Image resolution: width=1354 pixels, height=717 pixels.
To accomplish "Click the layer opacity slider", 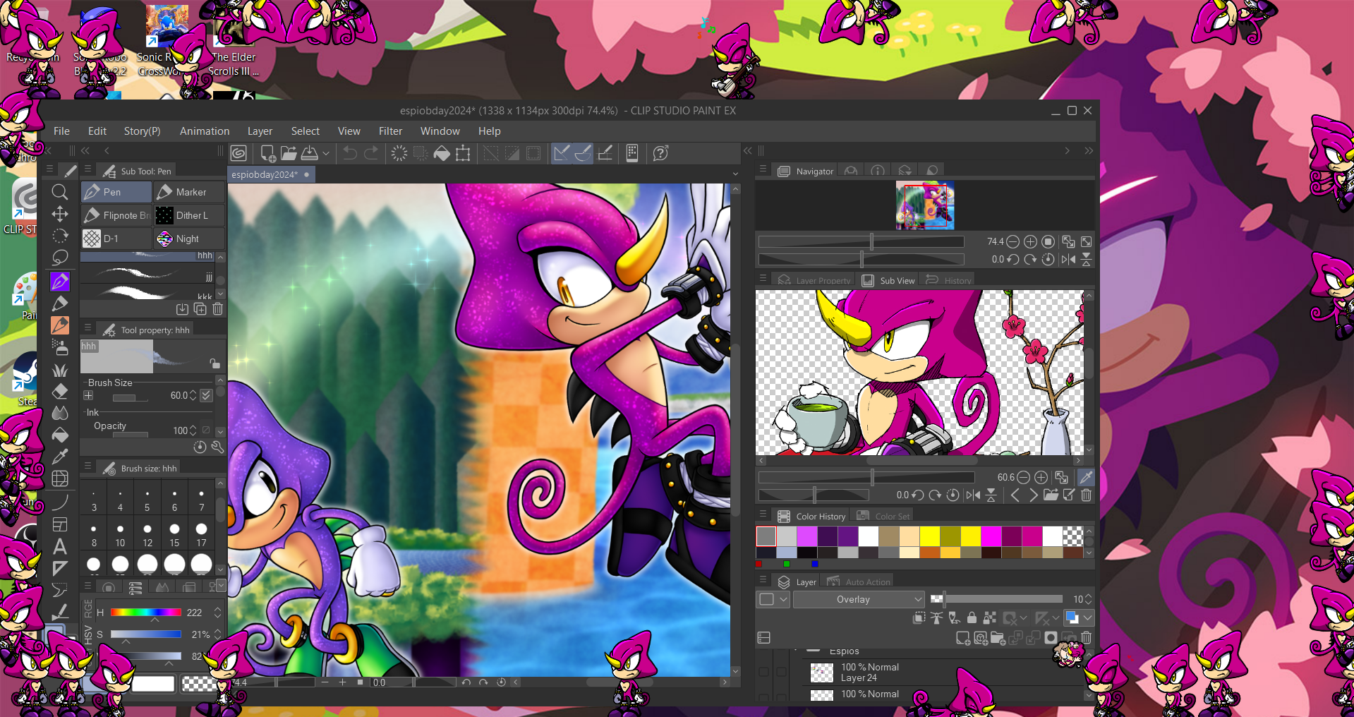I will 996,599.
